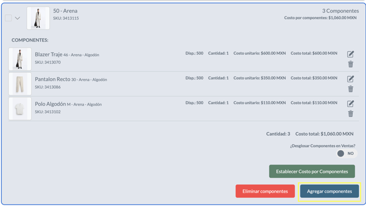
Task: Select the Polo Algodón product name
Action: pos(51,104)
